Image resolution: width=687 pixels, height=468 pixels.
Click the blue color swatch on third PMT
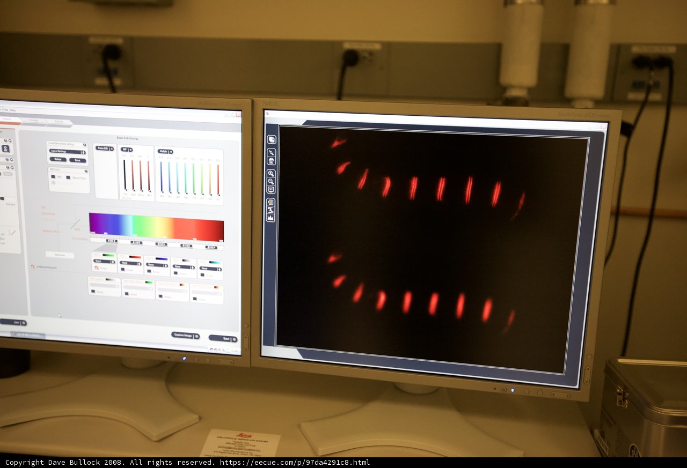click(162, 258)
